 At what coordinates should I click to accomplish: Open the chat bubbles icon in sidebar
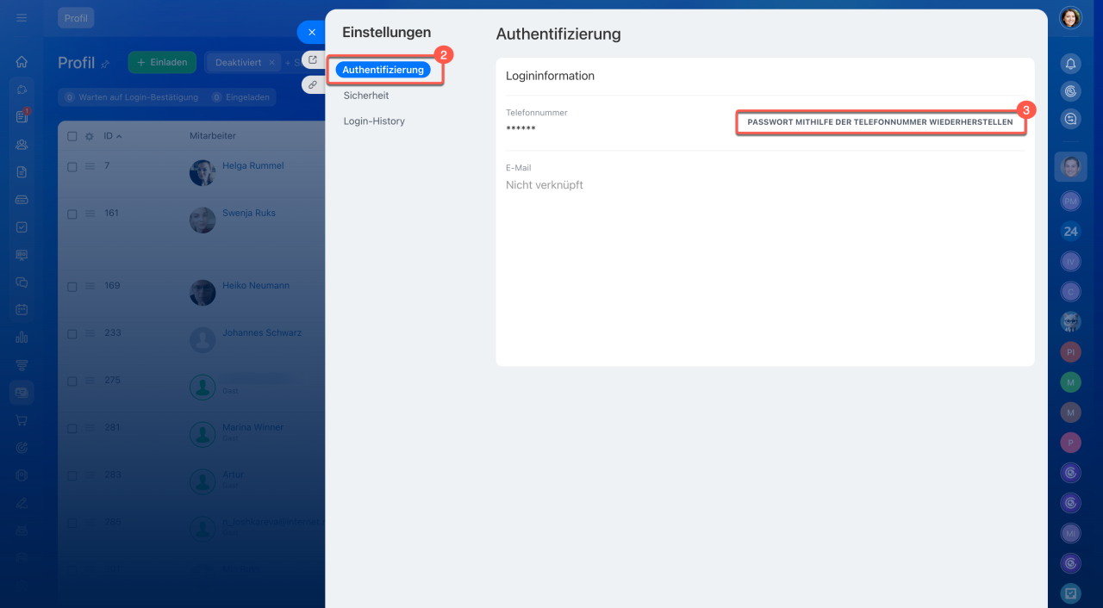tap(22, 282)
